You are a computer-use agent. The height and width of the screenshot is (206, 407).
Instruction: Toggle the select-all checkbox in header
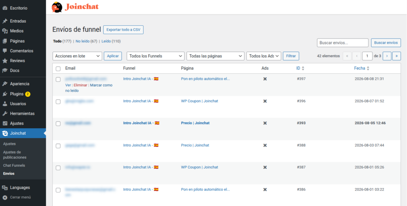point(58,69)
